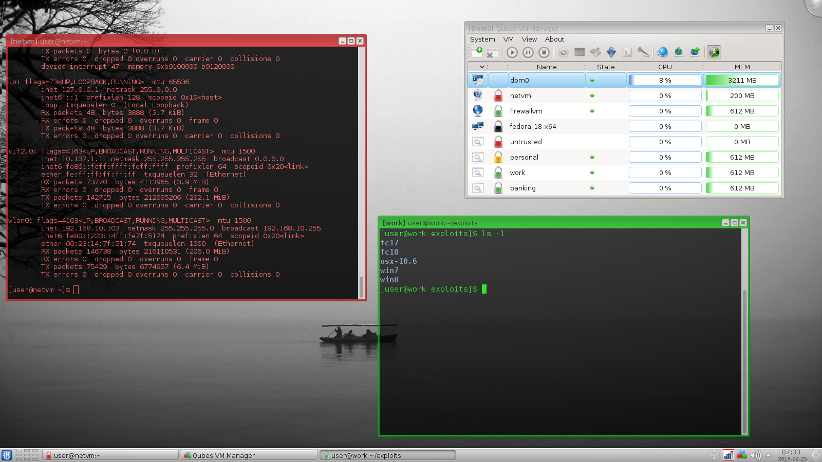Click the blue arrow Update VM icon
The width and height of the screenshot is (822, 462).
(611, 52)
